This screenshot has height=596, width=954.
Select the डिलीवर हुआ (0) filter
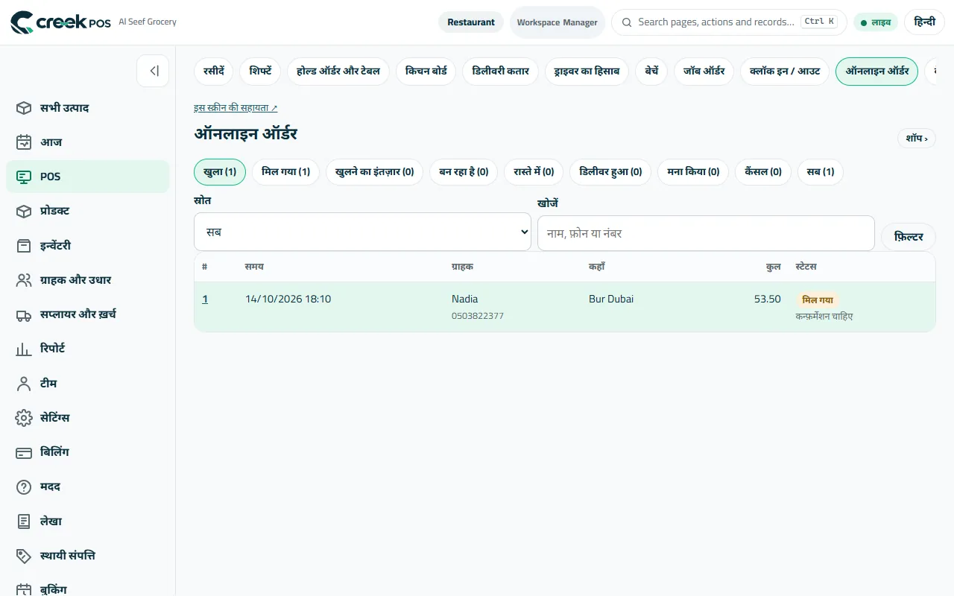(610, 172)
